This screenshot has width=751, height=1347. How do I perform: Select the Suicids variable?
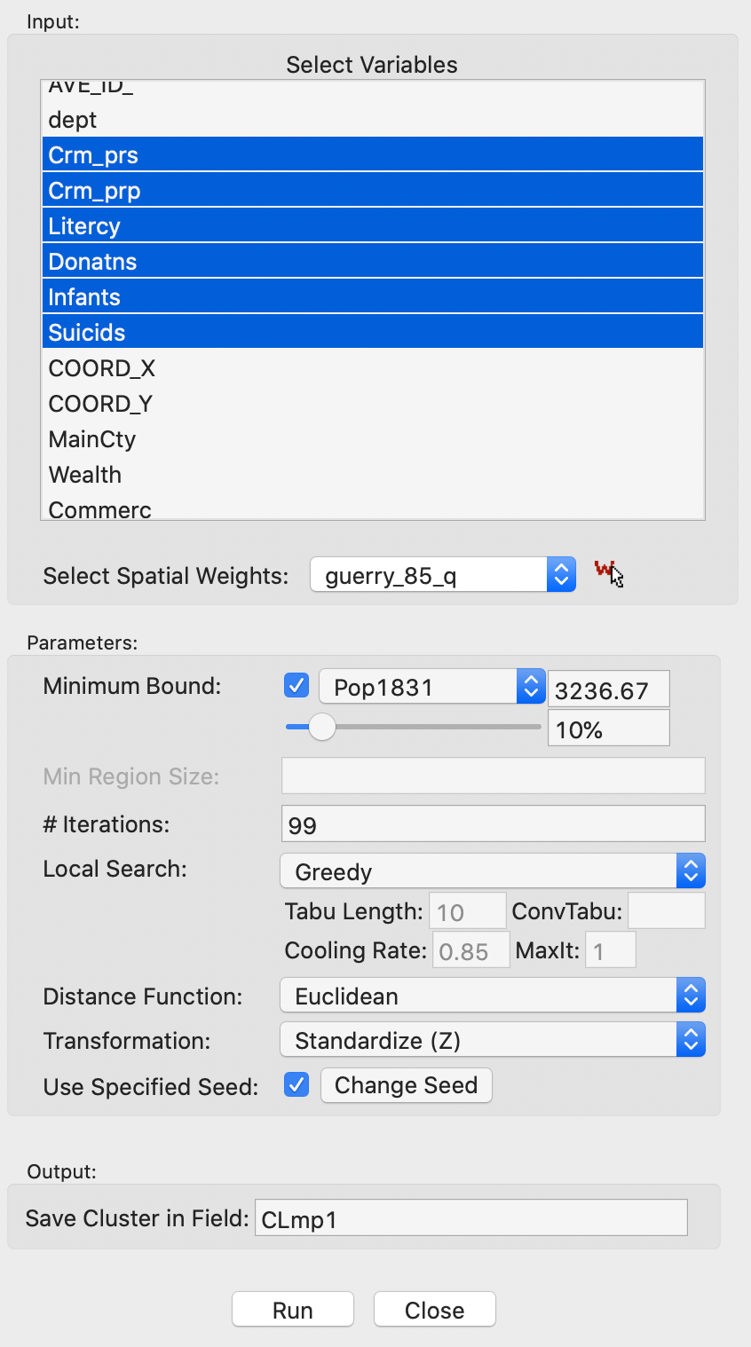(x=373, y=332)
